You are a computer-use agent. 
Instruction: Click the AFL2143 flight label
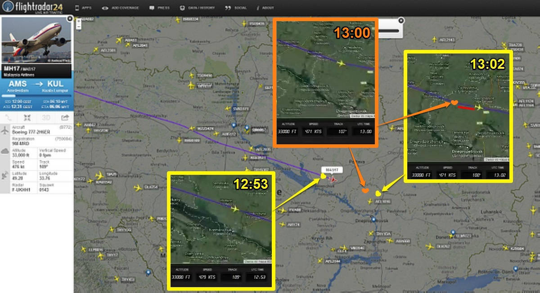[x=446, y=40]
